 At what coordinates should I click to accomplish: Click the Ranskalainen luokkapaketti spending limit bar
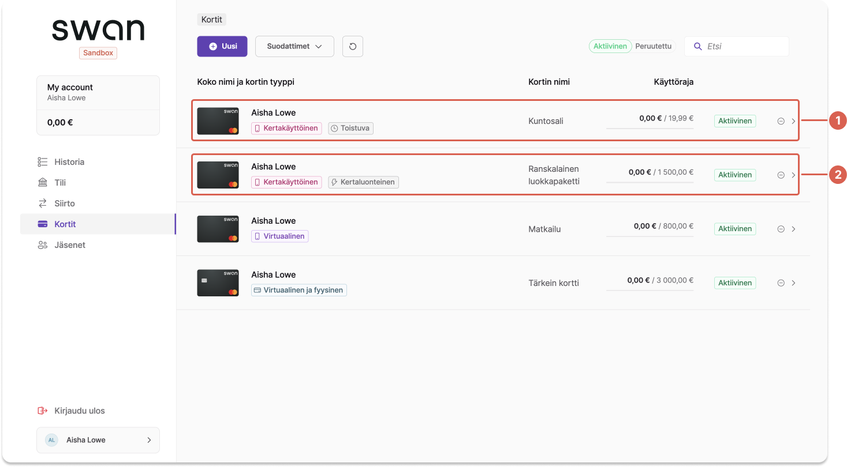650,182
